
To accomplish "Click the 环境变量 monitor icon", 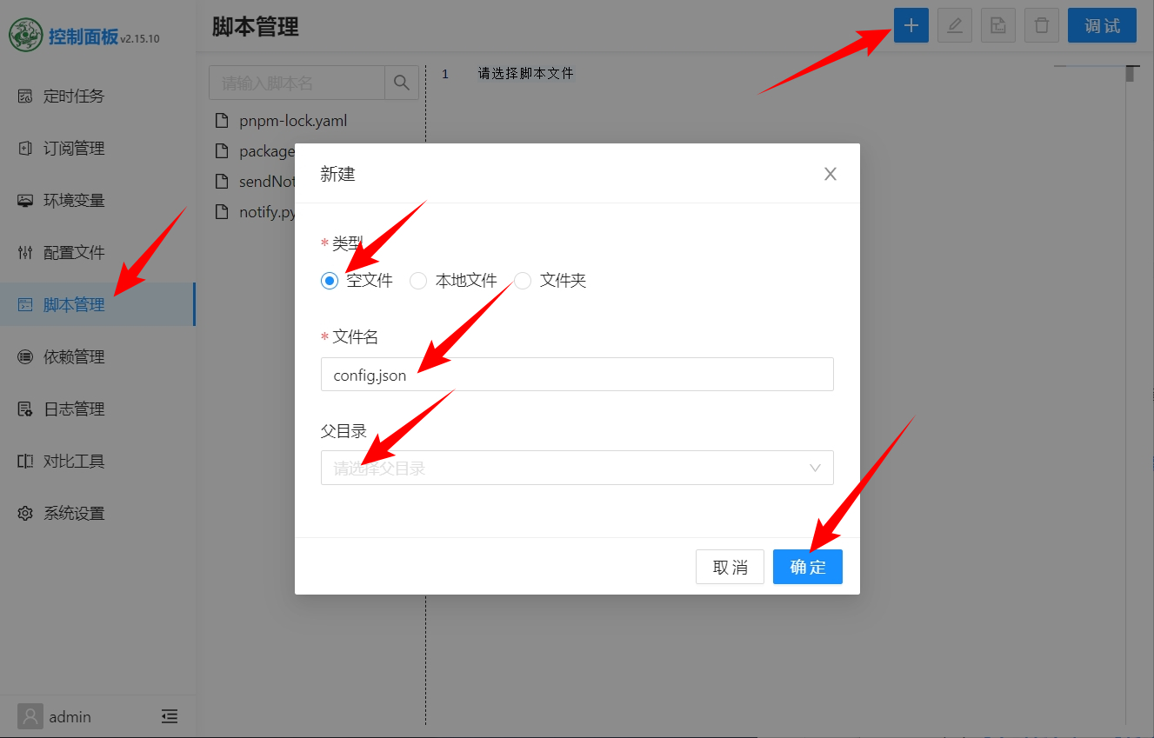I will pyautogui.click(x=25, y=200).
